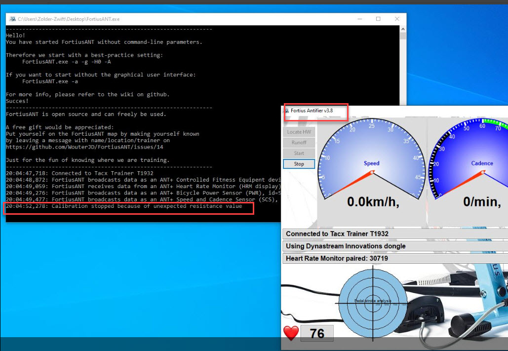Click the 'FortiusANT is open source' line
This screenshot has width=508, height=351.
click(x=86, y=115)
